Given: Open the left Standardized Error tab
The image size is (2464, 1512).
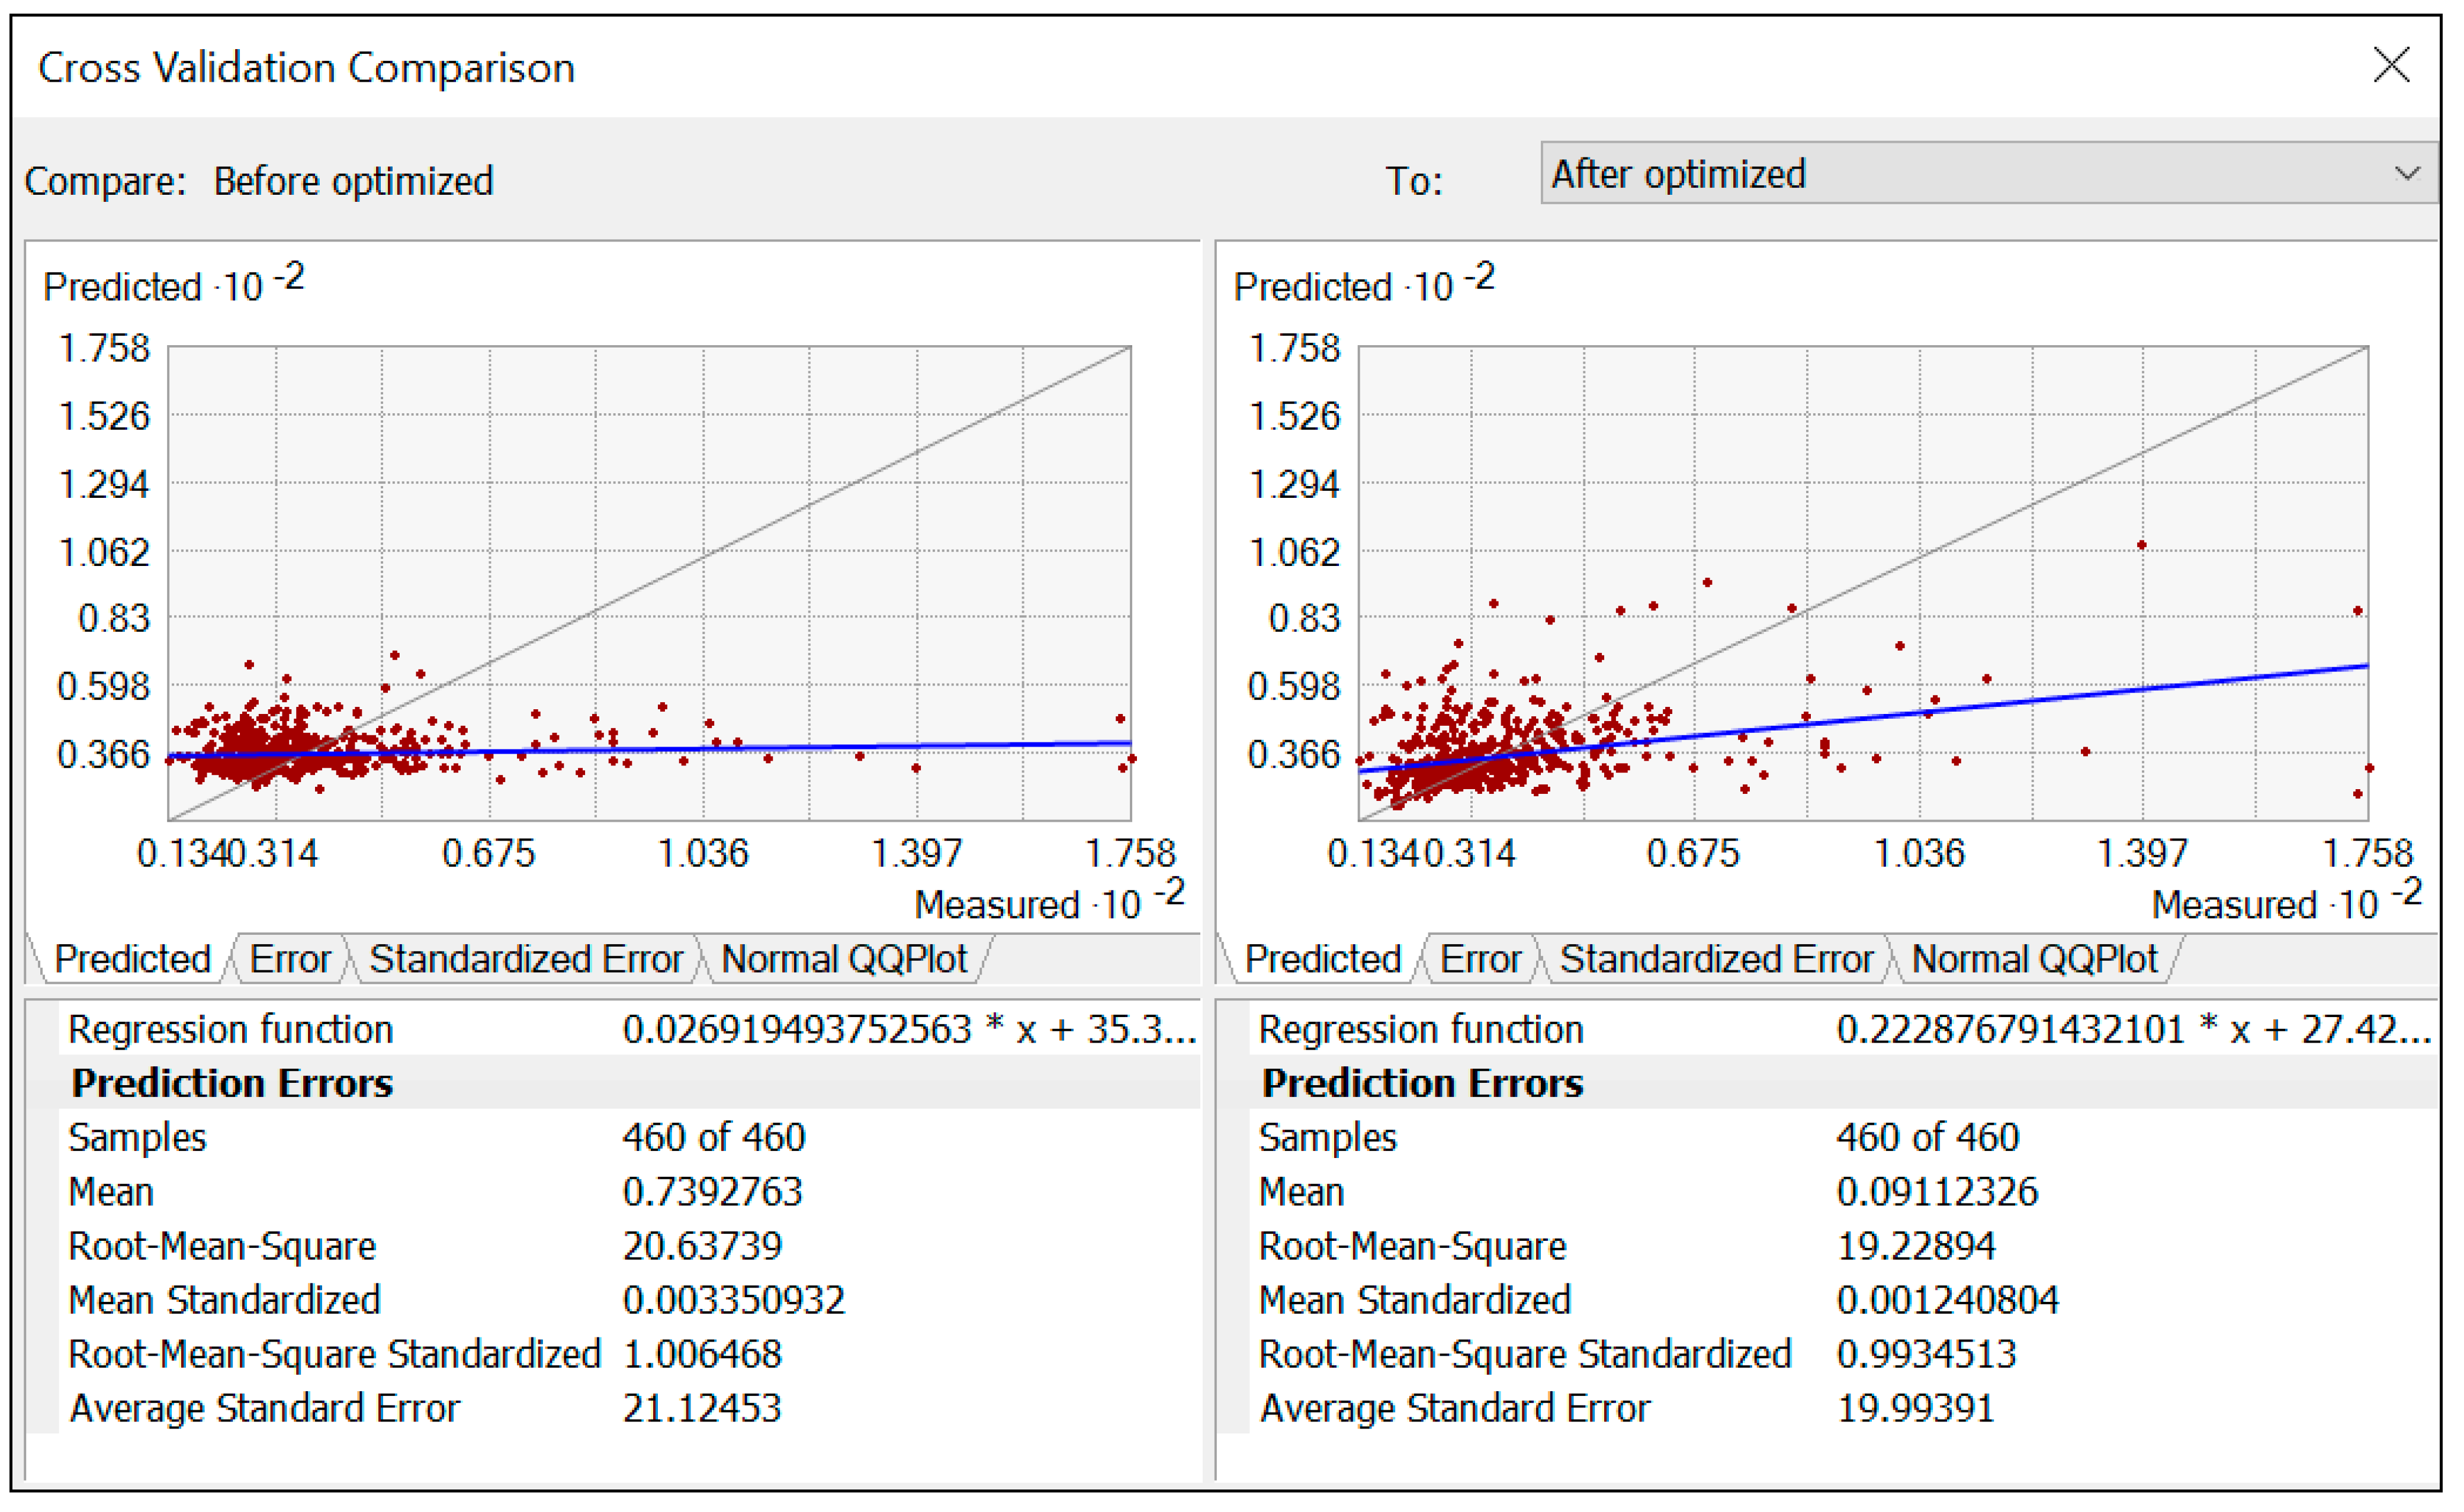Looking at the screenshot, I should 526,959.
